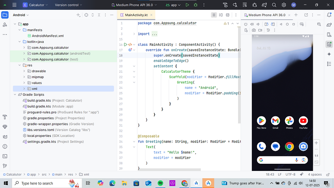The width and height of the screenshot is (334, 188).
Task: Open Chrome app in emulator
Action: coord(289,146)
